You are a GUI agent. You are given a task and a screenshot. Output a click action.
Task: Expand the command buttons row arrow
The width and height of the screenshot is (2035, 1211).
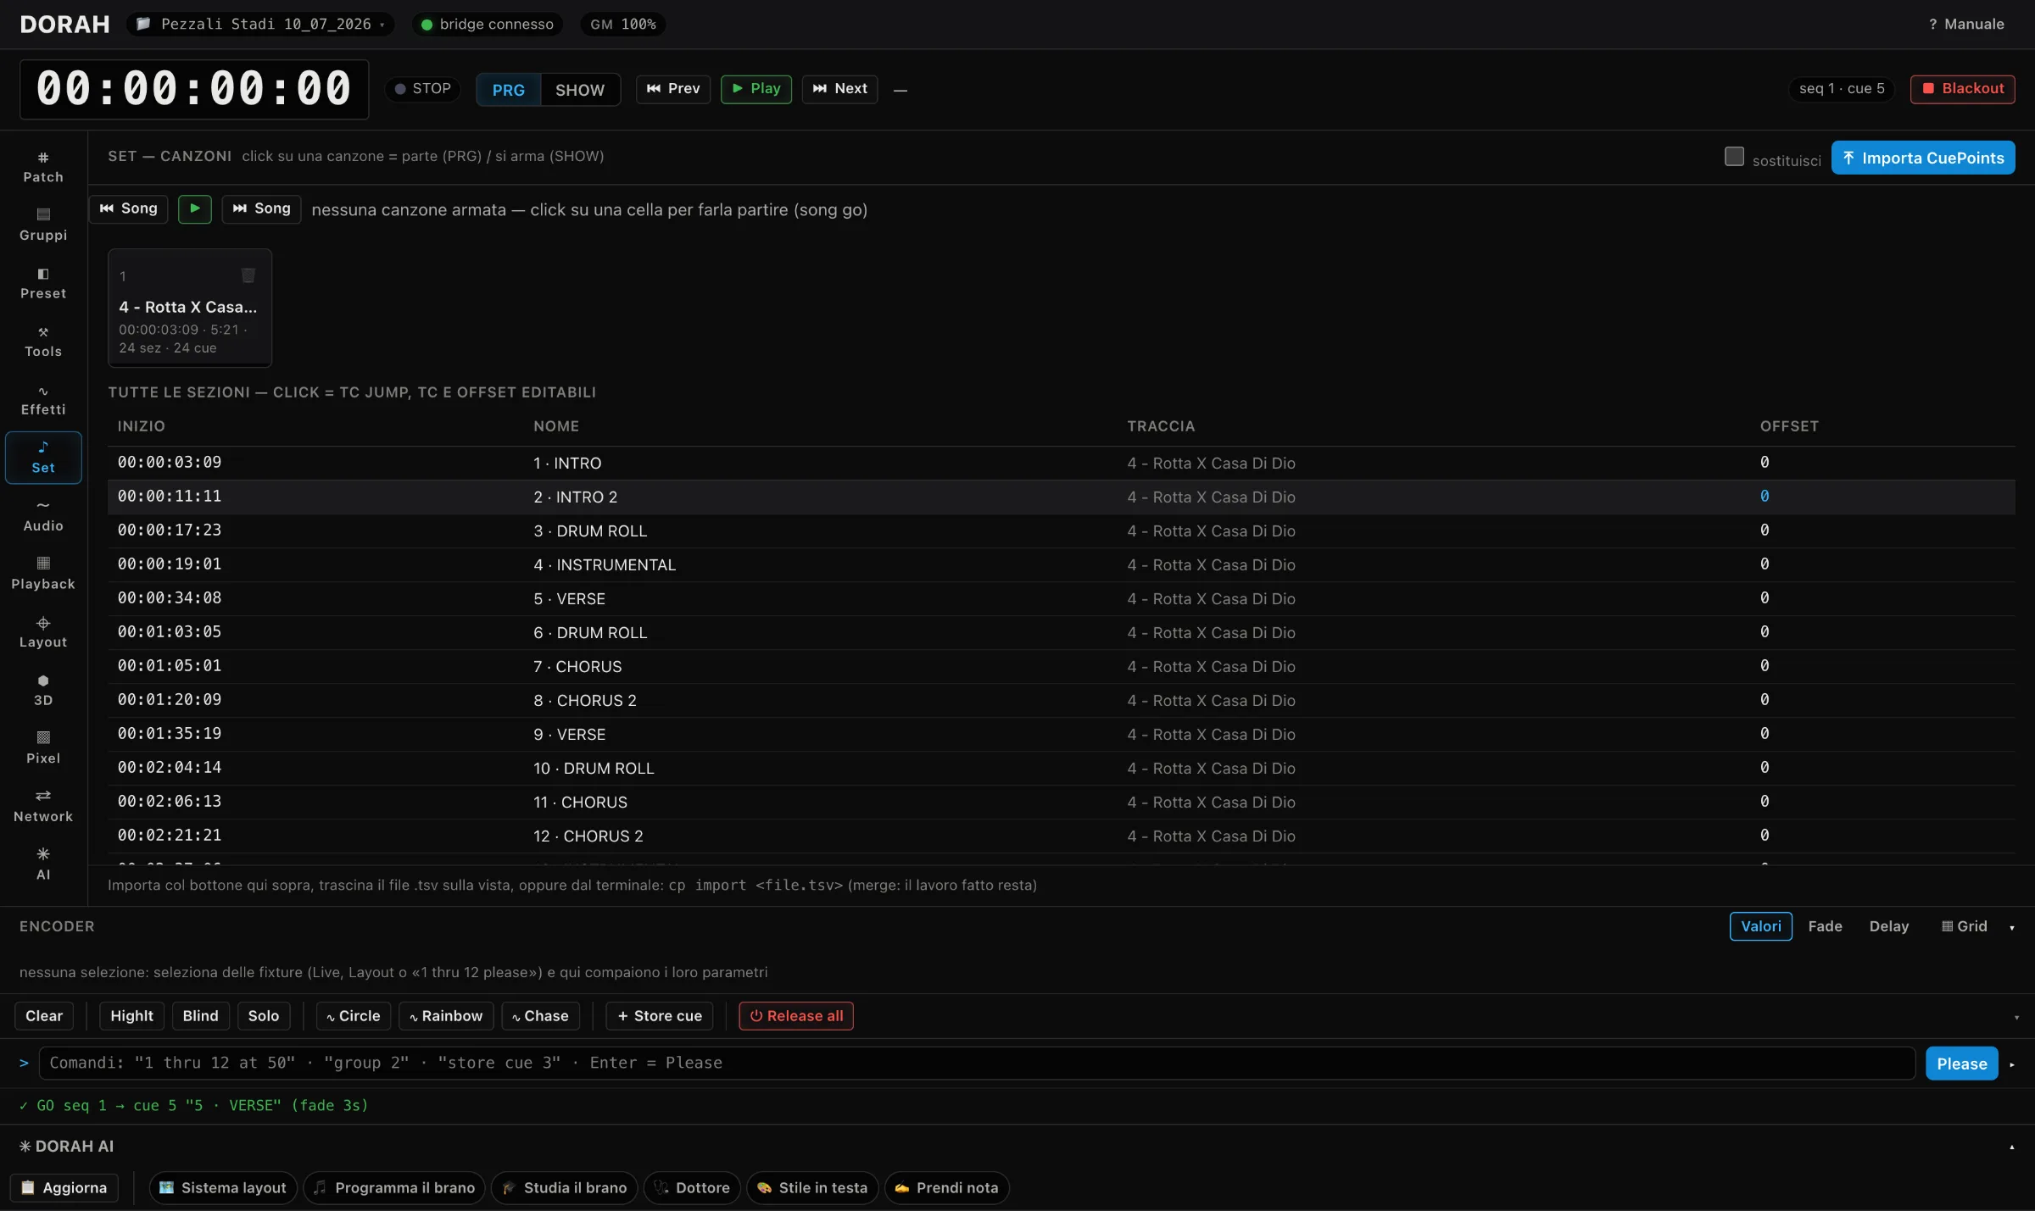(x=2016, y=1018)
